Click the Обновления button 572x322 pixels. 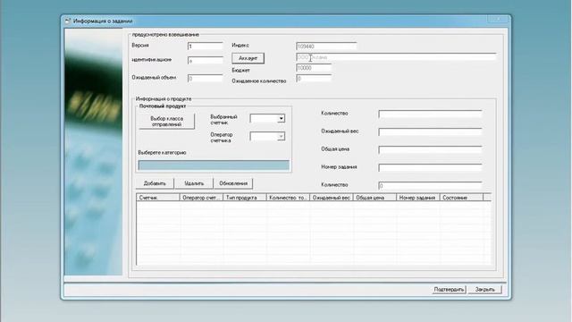pyautogui.click(x=233, y=183)
